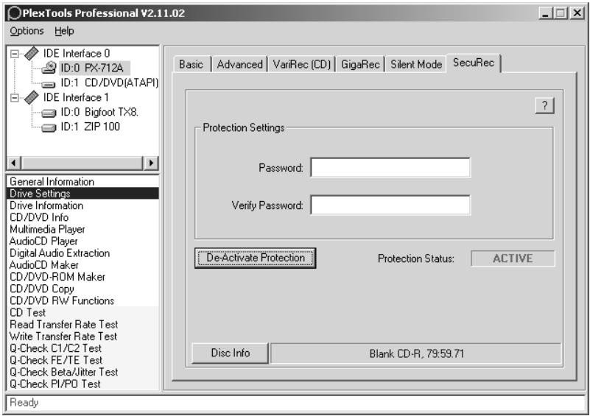Image resolution: width=590 pixels, height=416 pixels.
Task: Click the Blank CD-R, 79:59.71 disc field
Action: pos(416,353)
